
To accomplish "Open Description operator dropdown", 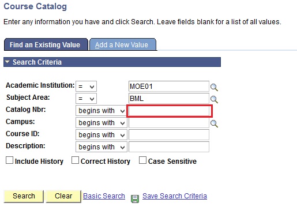I will [x=101, y=147].
